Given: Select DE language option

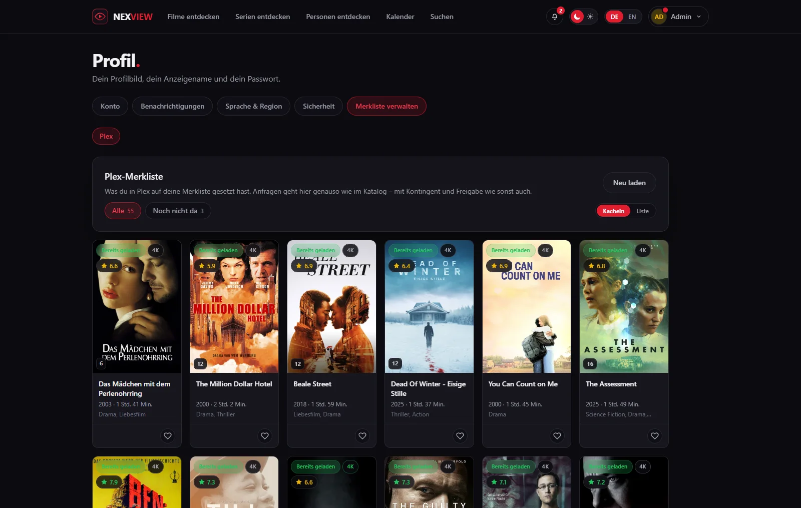Looking at the screenshot, I should [614, 17].
